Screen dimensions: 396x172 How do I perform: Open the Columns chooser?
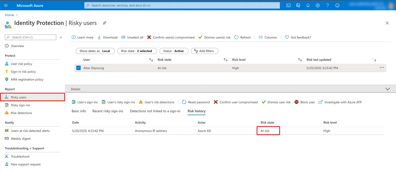(268, 37)
